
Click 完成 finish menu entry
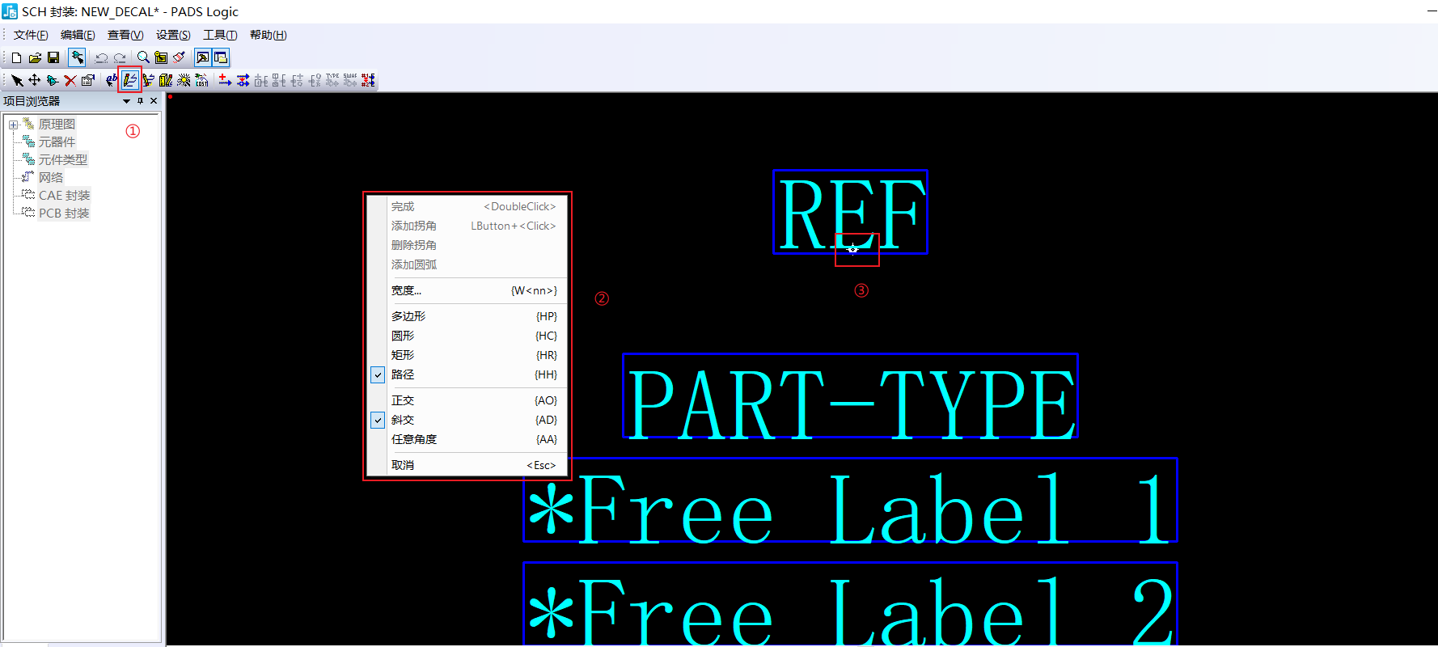[467, 206]
